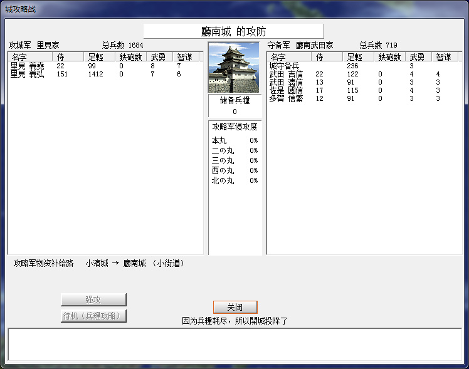The image size is (469, 369).
Task: Click the 因为兵糧耗尽 surrender message
Action: point(234,321)
